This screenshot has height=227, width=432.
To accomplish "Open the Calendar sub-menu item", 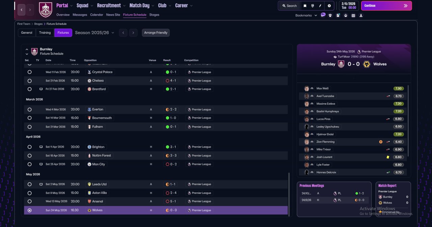I will 97,15.
